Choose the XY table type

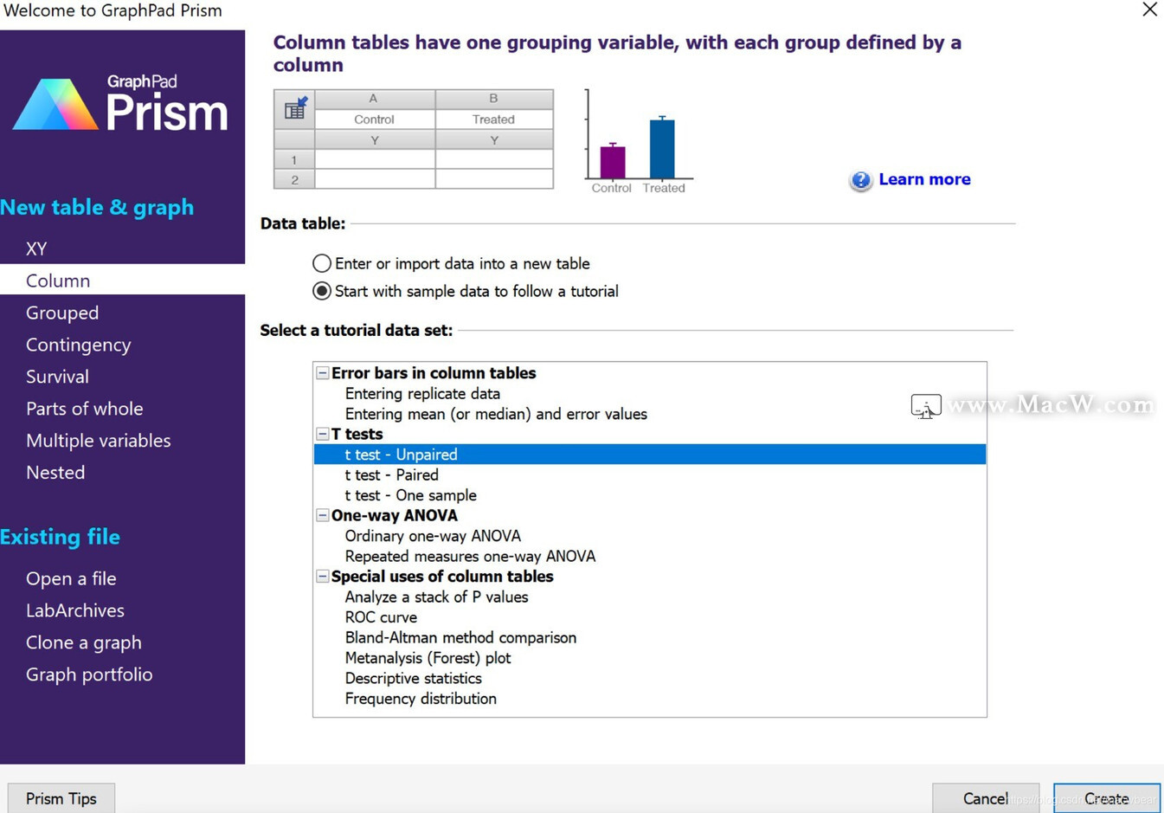point(36,248)
